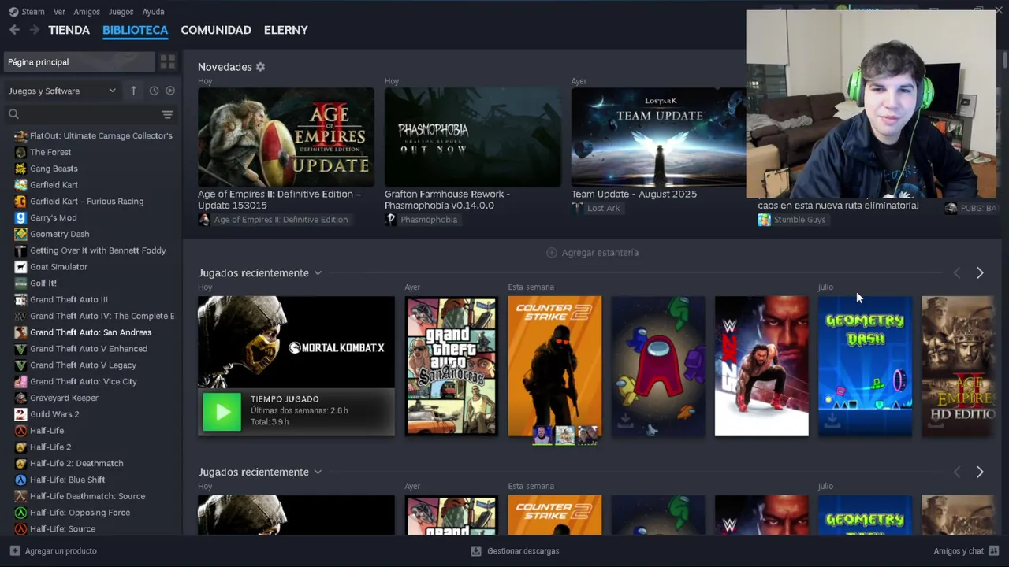
Task: Select Half-Life: Opposing Force entry
Action: tap(80, 513)
